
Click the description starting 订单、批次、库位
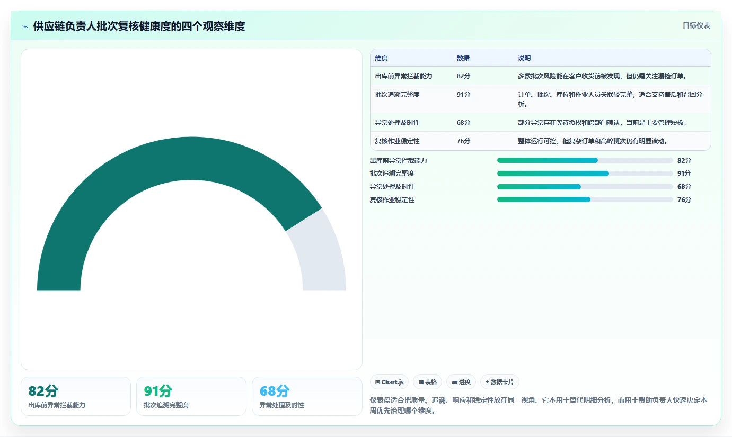[x=611, y=99]
